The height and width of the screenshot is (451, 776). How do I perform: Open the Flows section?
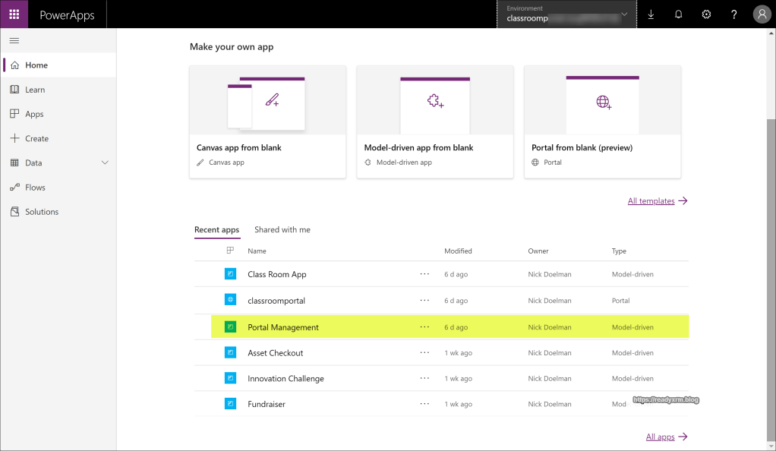click(x=36, y=187)
